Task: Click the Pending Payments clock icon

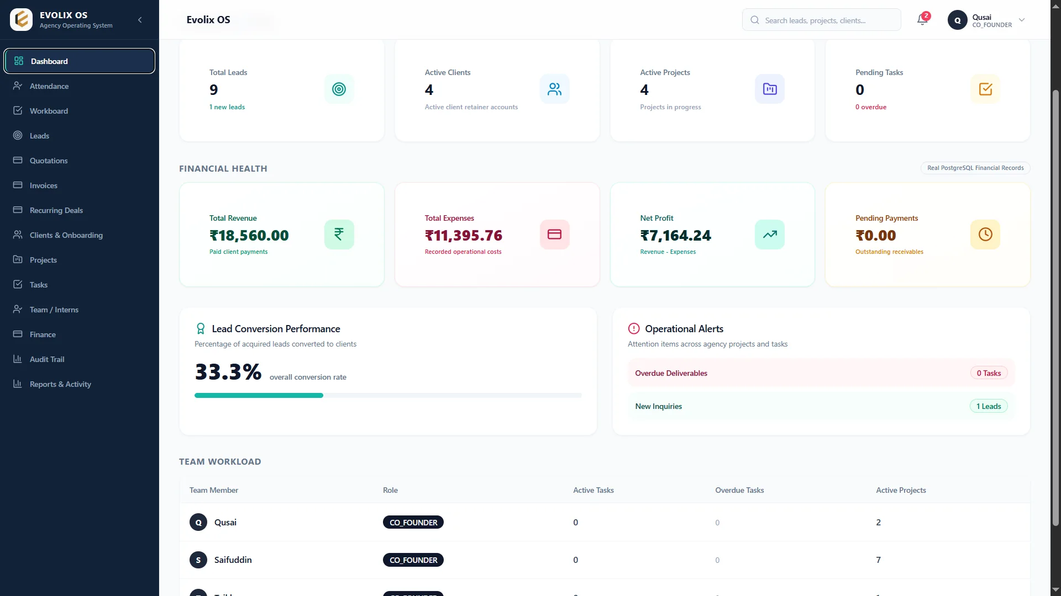Action: coord(985,235)
